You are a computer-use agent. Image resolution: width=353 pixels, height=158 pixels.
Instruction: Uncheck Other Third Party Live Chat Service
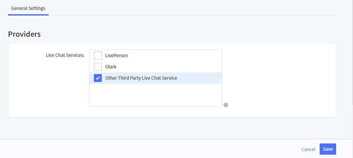point(98,78)
